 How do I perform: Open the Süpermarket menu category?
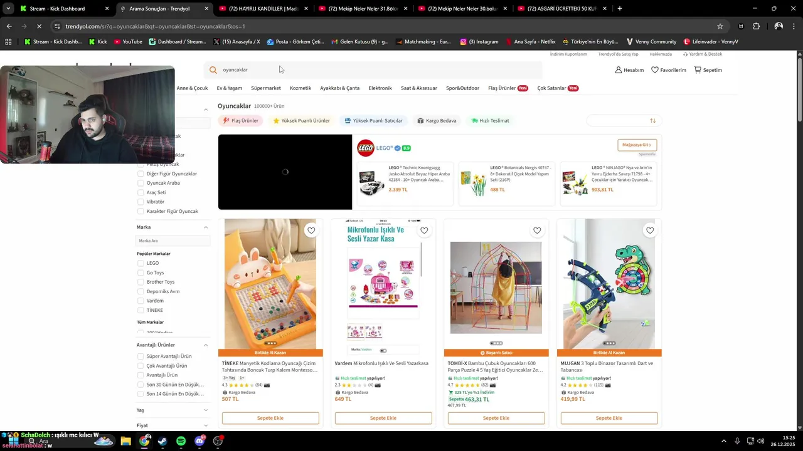[x=266, y=88]
